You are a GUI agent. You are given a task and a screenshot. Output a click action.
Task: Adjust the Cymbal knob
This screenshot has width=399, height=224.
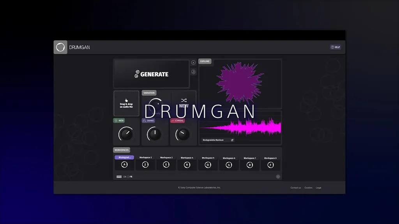(182, 135)
